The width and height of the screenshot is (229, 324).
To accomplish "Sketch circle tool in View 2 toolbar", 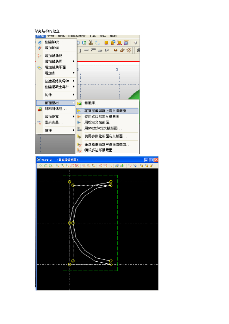I will point(51,166).
